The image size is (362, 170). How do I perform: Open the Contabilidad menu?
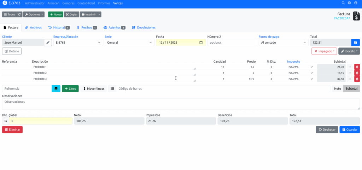coord(87,3)
